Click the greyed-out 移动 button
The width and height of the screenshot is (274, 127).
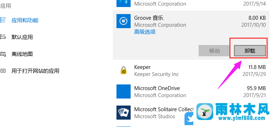[214, 51]
